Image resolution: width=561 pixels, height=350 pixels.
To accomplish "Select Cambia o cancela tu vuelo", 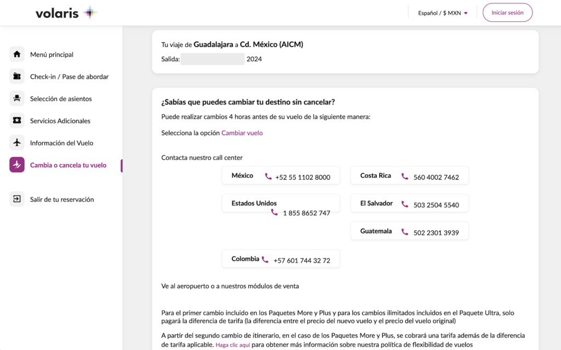I will [x=68, y=165].
